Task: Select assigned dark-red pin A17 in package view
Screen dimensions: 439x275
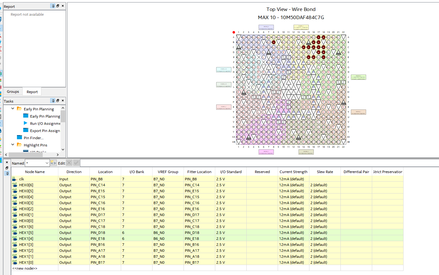Action: (x=319, y=37)
